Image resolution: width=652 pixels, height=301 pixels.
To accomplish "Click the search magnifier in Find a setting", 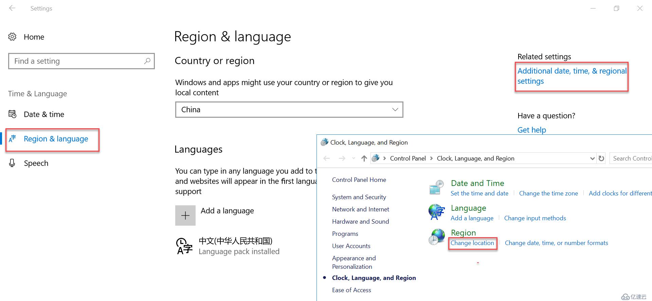I will tap(147, 61).
